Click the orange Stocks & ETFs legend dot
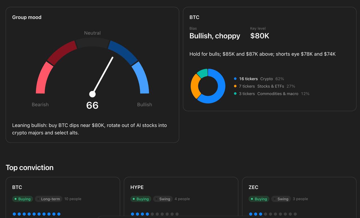The width and height of the screenshot is (360, 218). [235, 86]
